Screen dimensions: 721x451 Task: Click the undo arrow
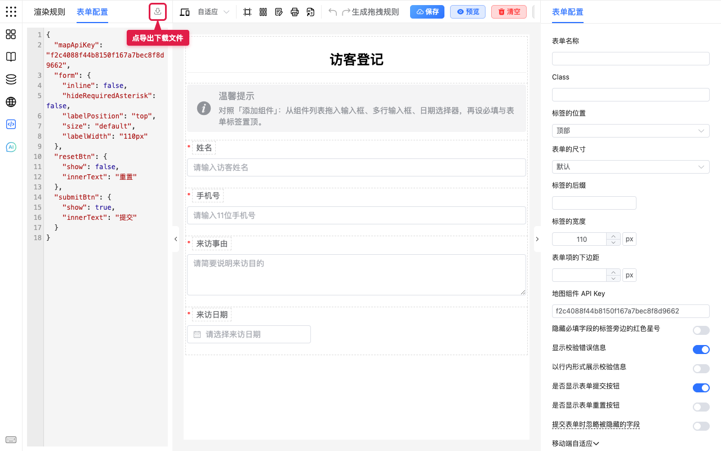click(x=333, y=12)
